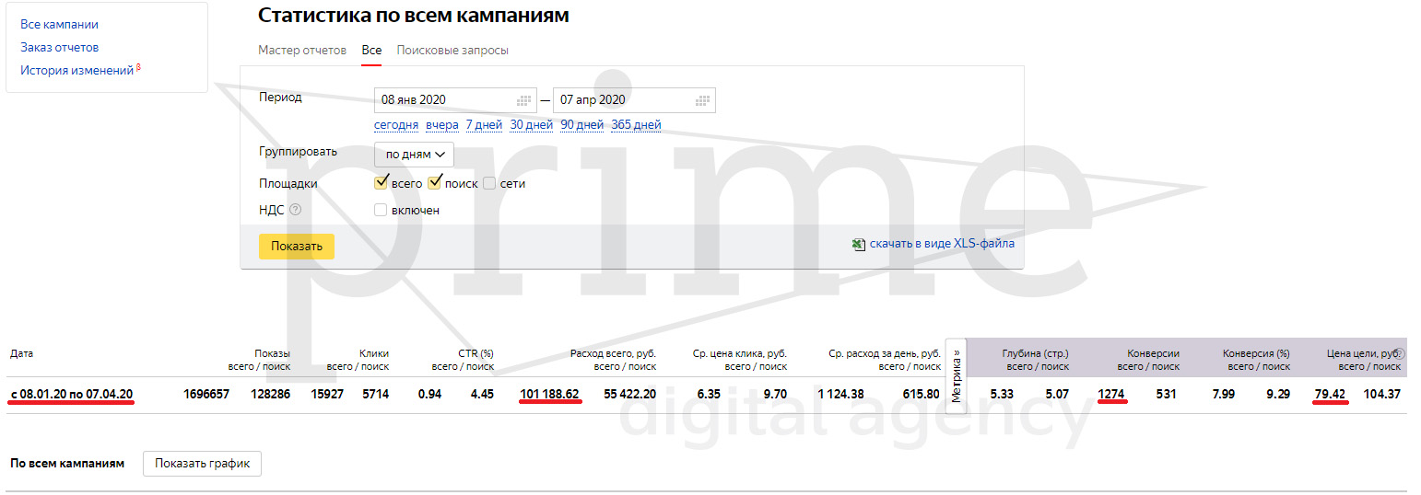This screenshot has height=495, width=1421.
Task: Open the Поисковые запросы tab
Action: pyautogui.click(x=452, y=50)
